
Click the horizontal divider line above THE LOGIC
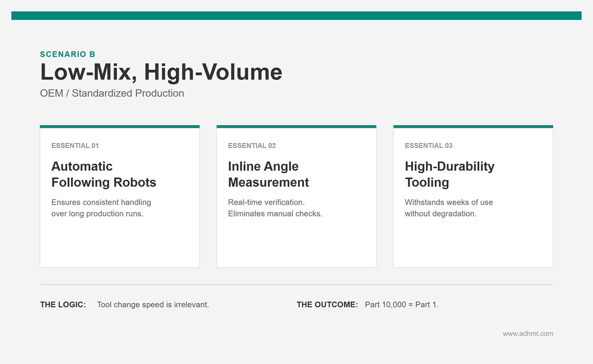pos(296,284)
